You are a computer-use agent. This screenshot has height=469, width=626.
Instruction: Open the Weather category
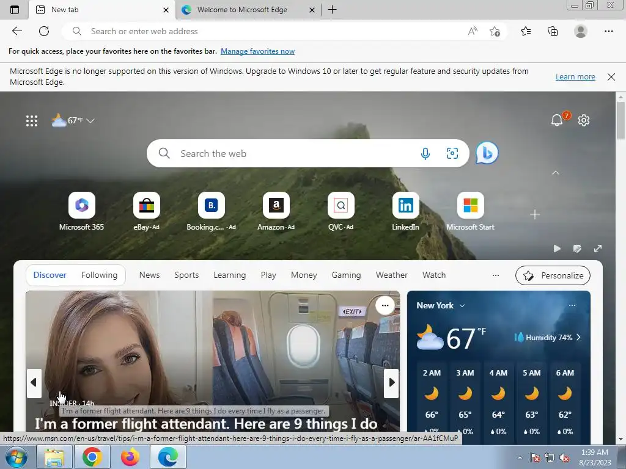[392, 275]
